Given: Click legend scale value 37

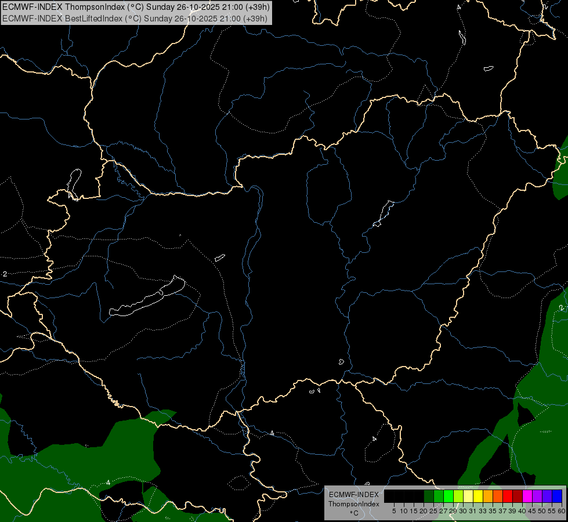Looking at the screenshot, I should [x=502, y=511].
